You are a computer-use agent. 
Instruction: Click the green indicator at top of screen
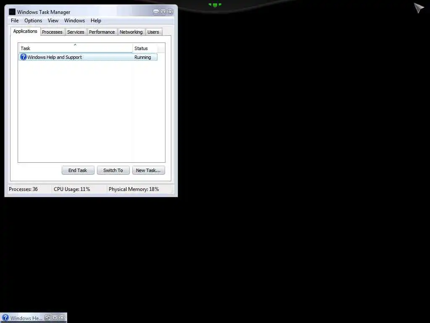pos(215,5)
